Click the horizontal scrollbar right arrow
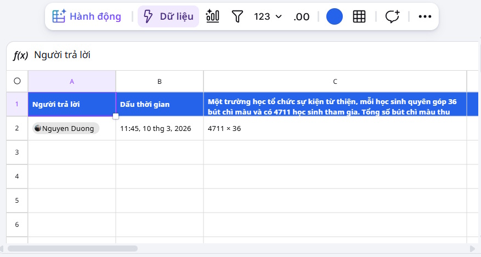481x257 pixels. 473,248
